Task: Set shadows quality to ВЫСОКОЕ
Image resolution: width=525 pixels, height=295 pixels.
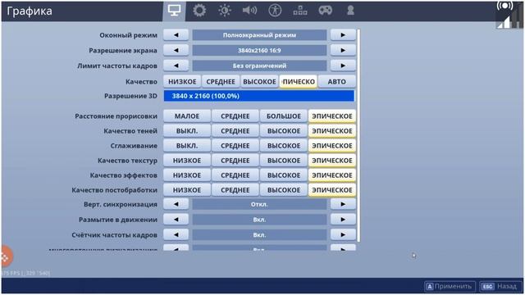Action: click(284, 131)
